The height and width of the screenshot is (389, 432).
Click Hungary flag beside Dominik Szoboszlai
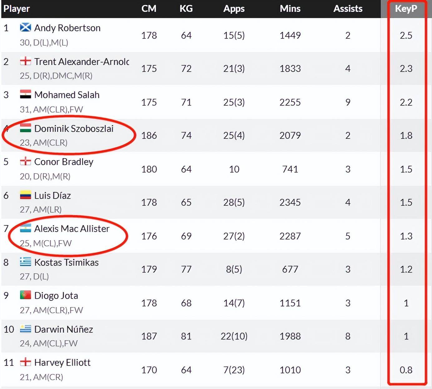click(25, 128)
